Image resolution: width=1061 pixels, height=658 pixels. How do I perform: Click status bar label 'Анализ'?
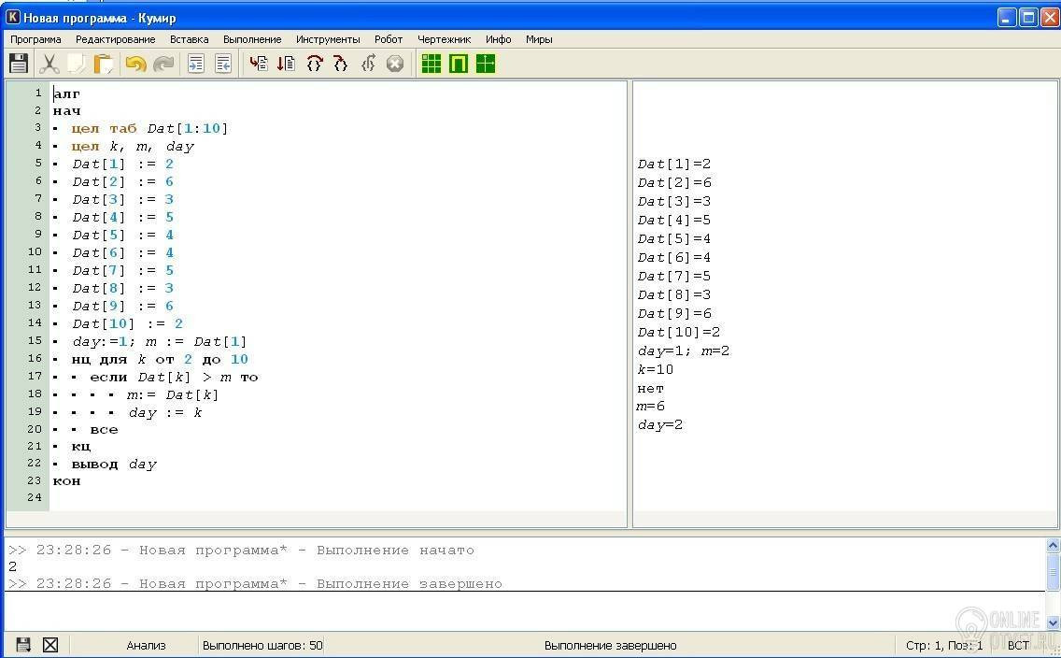tap(146, 645)
